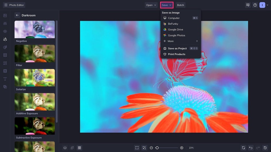
Task: Collapse the Save dropdown
Action: pos(167,5)
